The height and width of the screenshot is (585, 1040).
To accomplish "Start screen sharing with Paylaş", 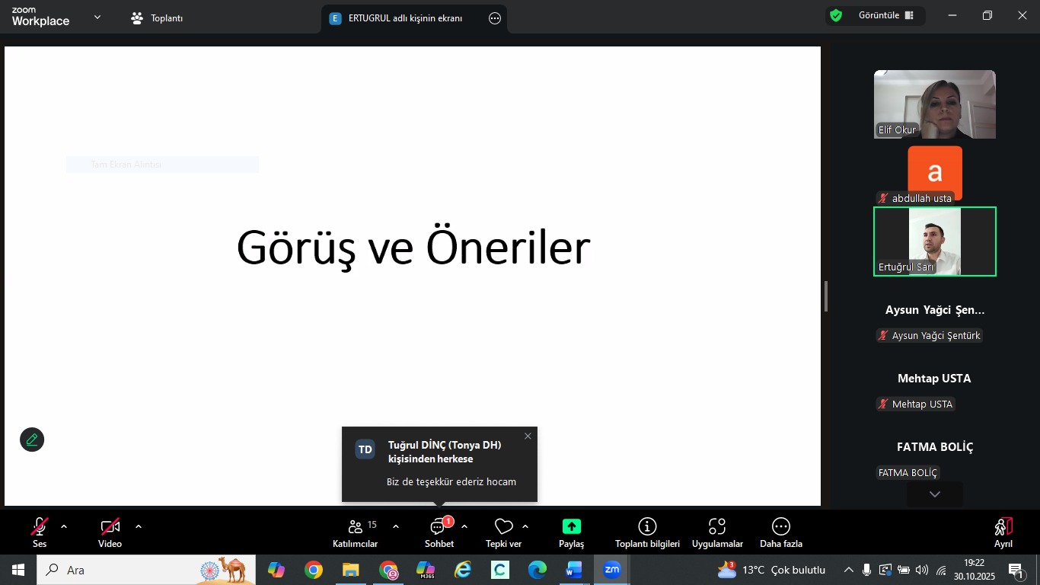I will click(571, 532).
